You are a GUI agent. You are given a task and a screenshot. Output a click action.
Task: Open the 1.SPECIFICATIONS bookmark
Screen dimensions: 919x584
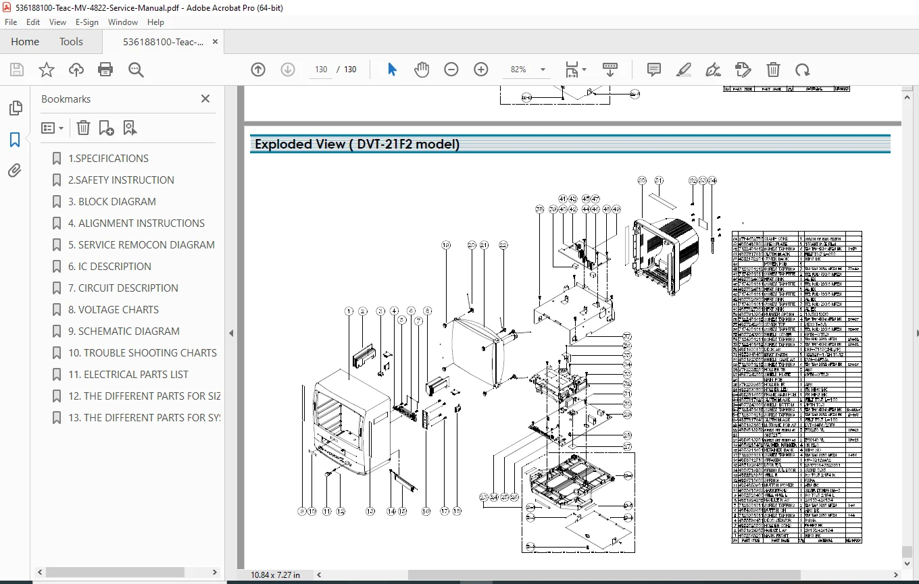coord(108,159)
